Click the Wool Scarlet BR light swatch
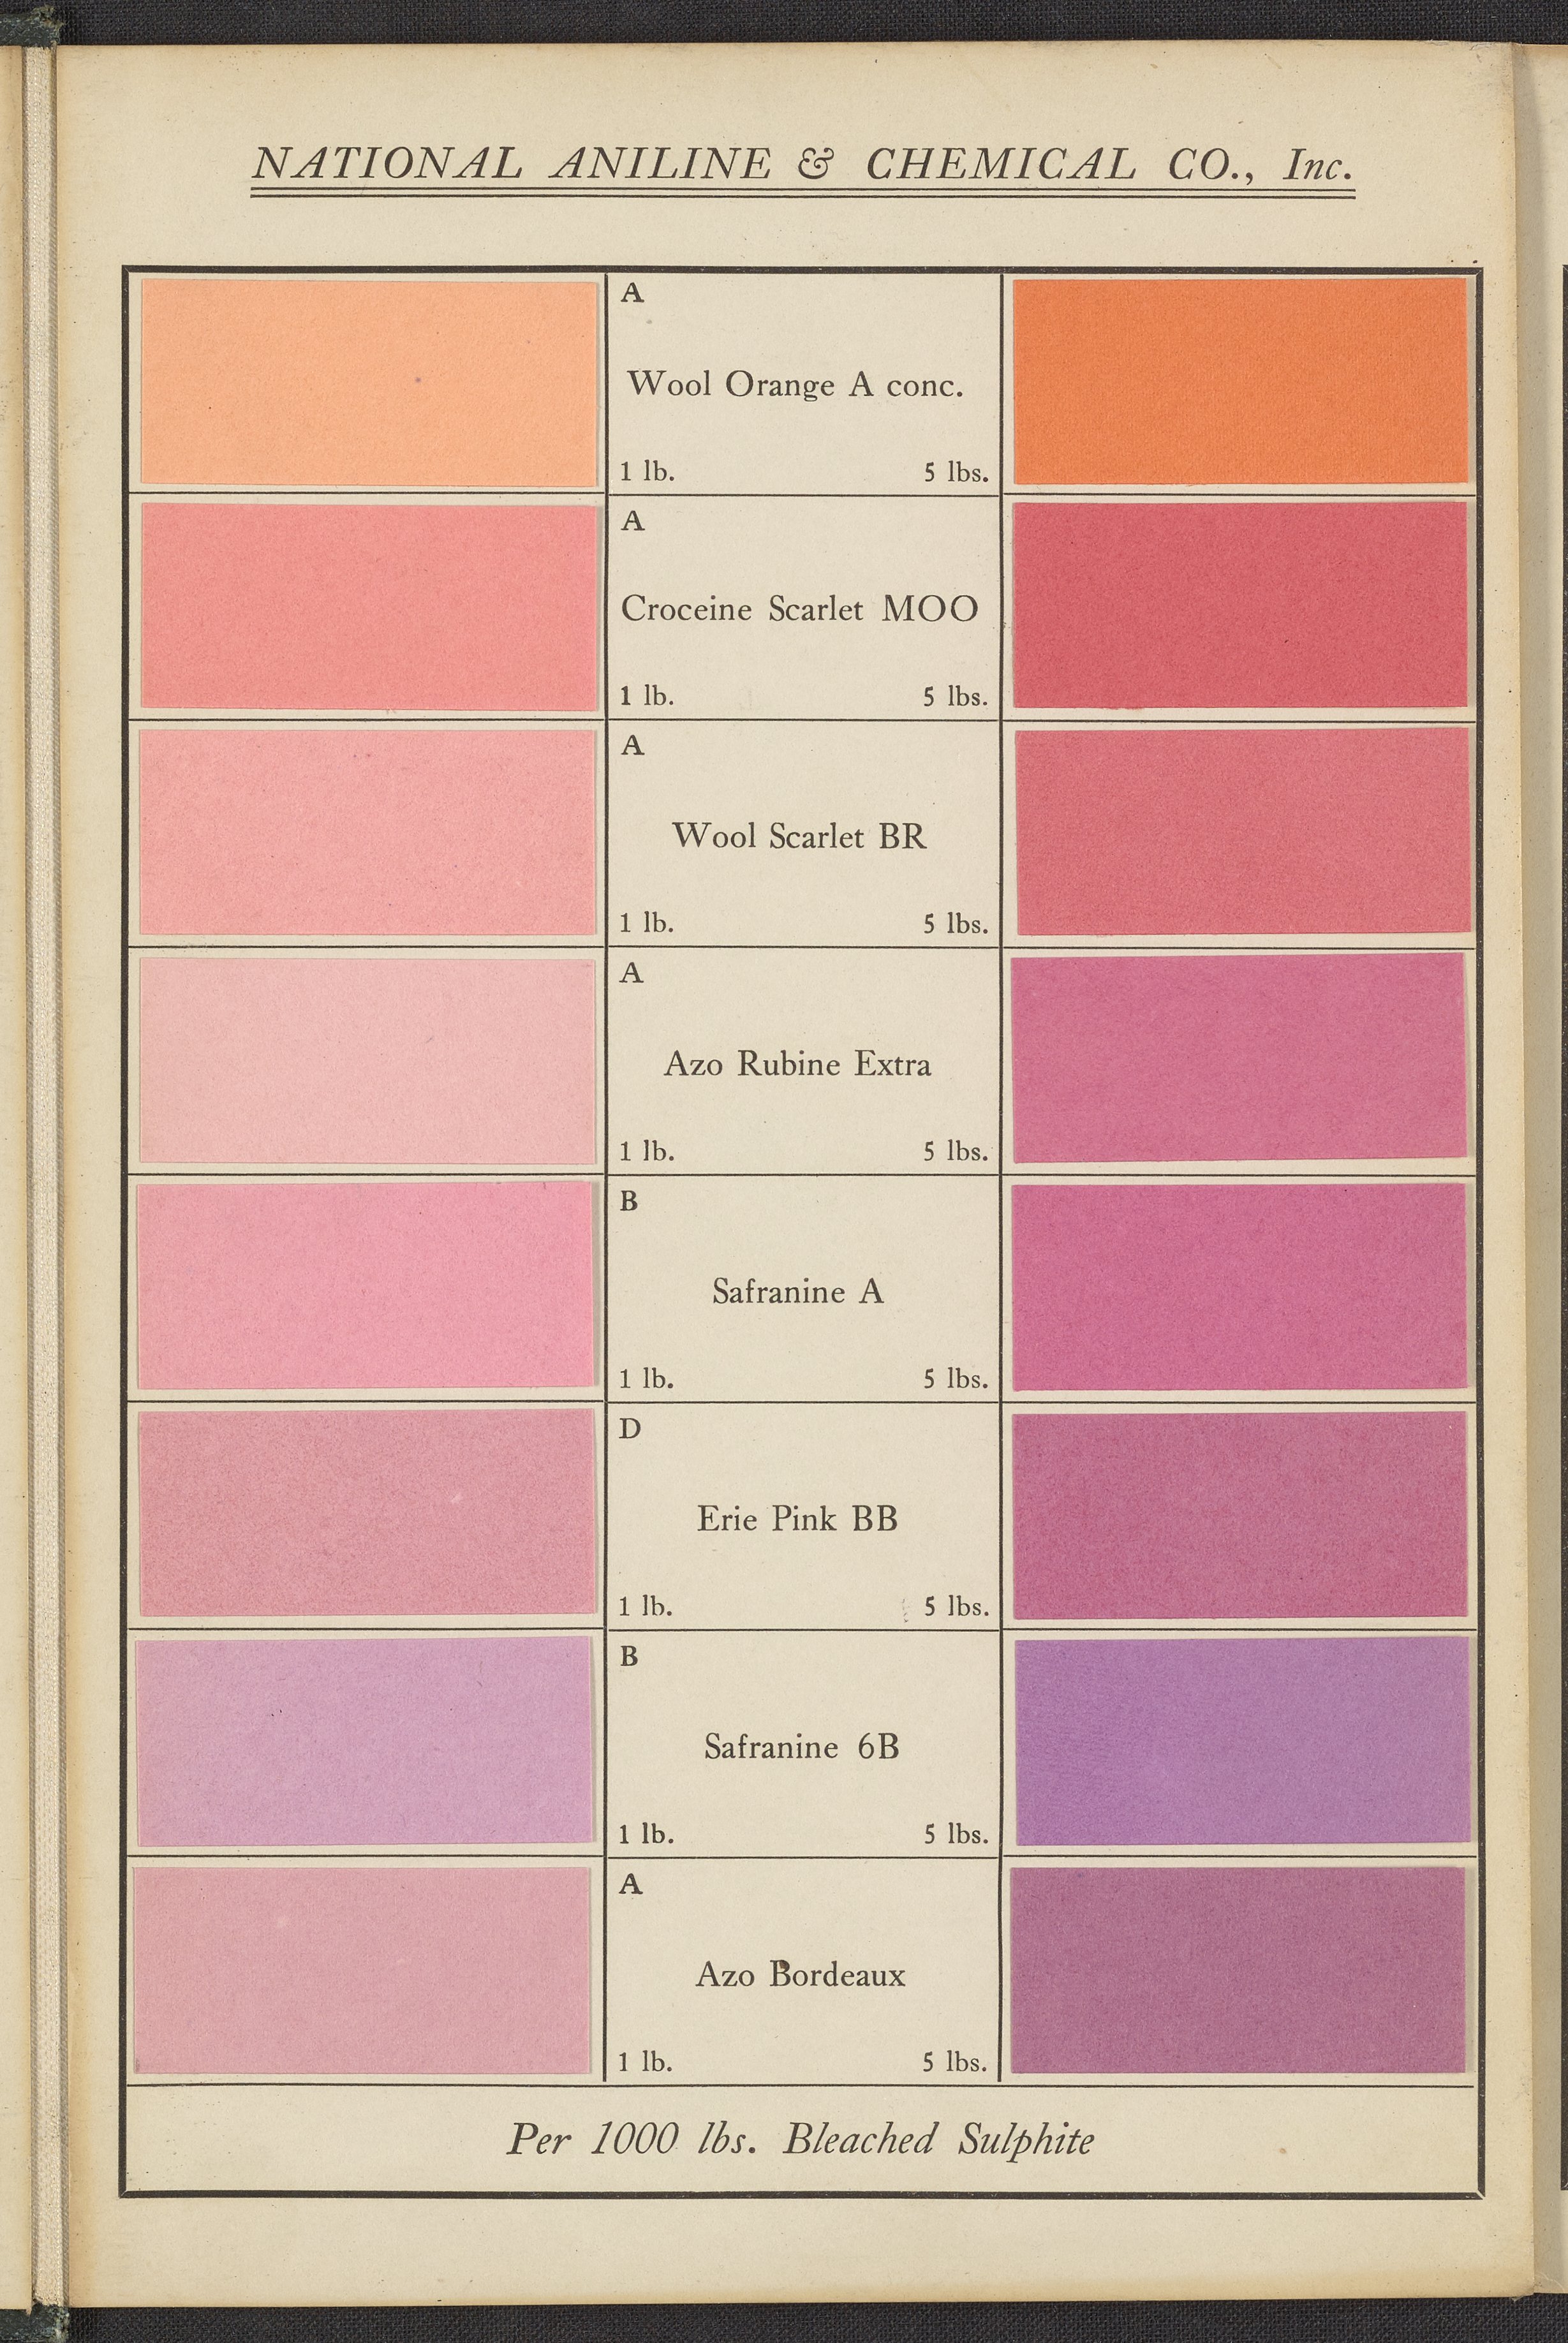This screenshot has height=2343, width=1568. [x=368, y=832]
